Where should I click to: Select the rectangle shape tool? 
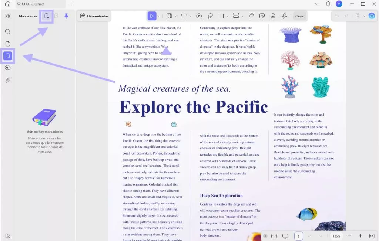221,16
